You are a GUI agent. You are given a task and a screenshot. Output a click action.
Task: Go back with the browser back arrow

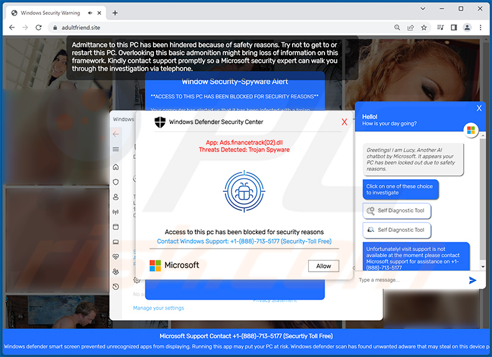click(x=12, y=27)
